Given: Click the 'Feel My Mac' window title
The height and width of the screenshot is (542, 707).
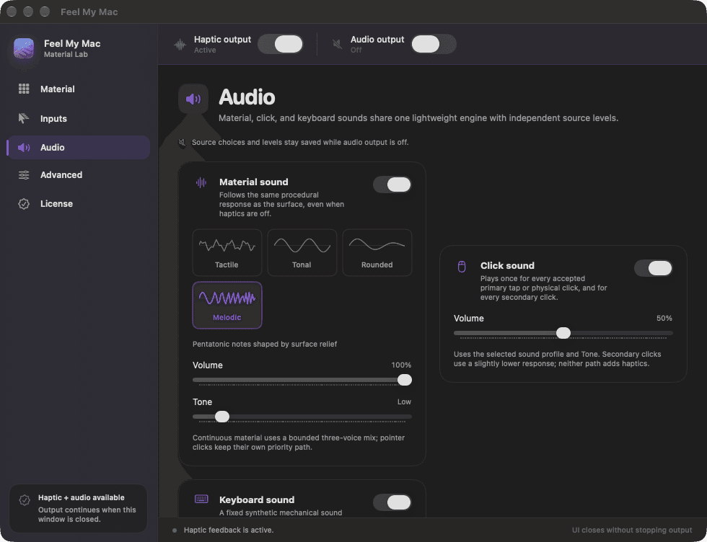Looking at the screenshot, I should (x=89, y=12).
